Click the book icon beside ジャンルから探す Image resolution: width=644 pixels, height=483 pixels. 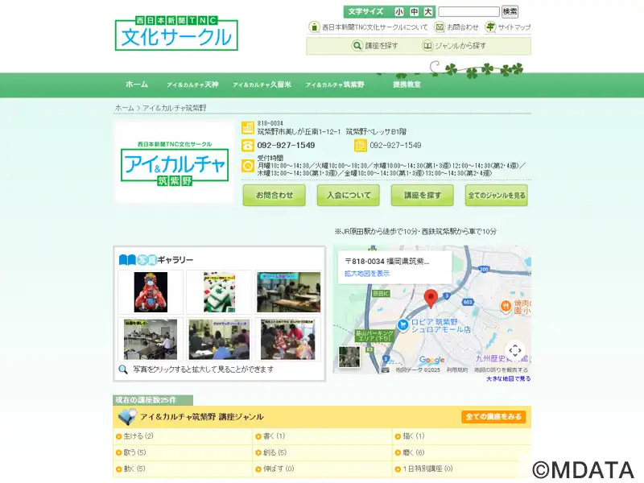coord(427,46)
